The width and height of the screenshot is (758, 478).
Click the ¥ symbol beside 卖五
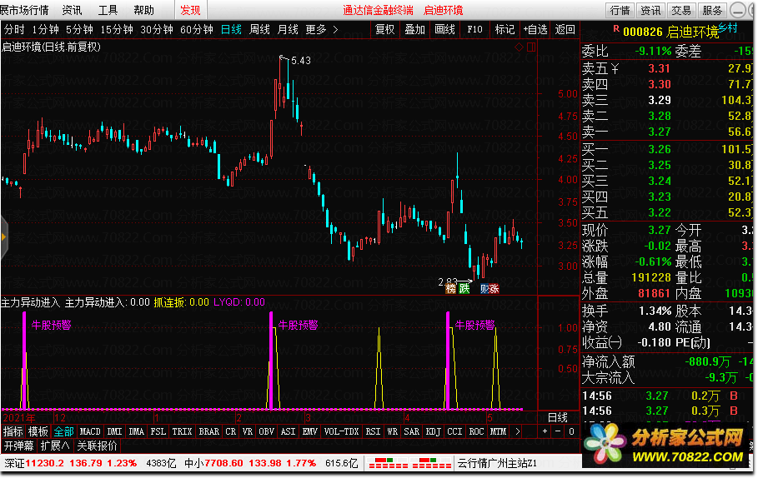(615, 68)
